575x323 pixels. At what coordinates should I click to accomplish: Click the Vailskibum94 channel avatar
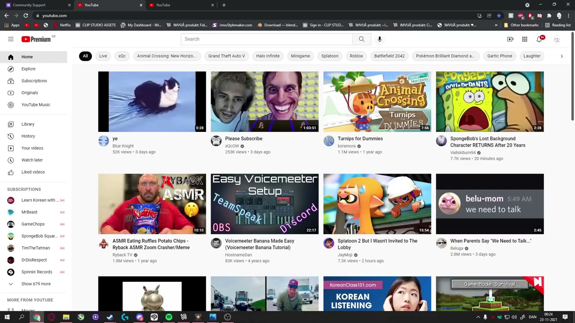click(x=442, y=141)
